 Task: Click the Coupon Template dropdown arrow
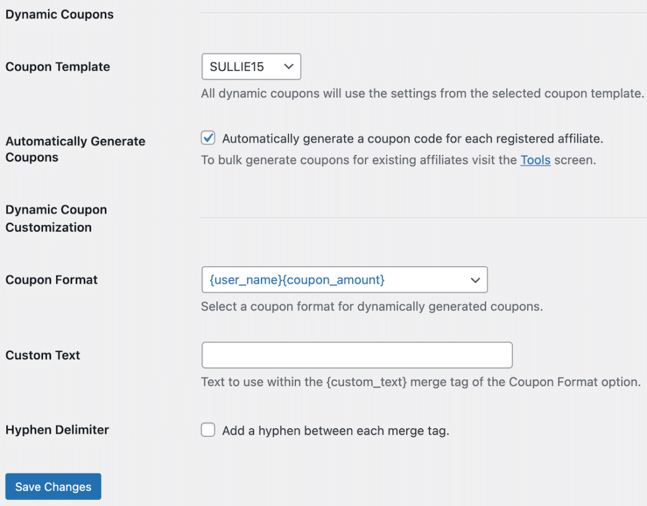coord(288,66)
